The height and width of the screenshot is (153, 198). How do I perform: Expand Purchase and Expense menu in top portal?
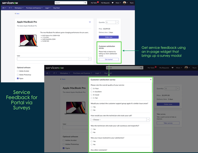click(x=34, y=8)
